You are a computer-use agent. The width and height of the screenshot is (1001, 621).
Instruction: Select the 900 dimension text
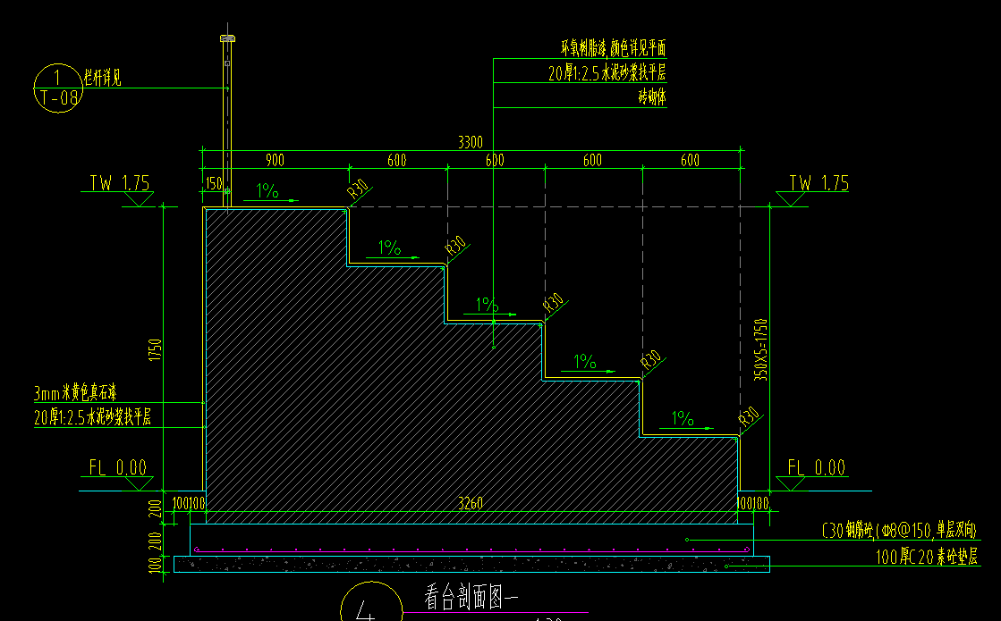tap(275, 160)
